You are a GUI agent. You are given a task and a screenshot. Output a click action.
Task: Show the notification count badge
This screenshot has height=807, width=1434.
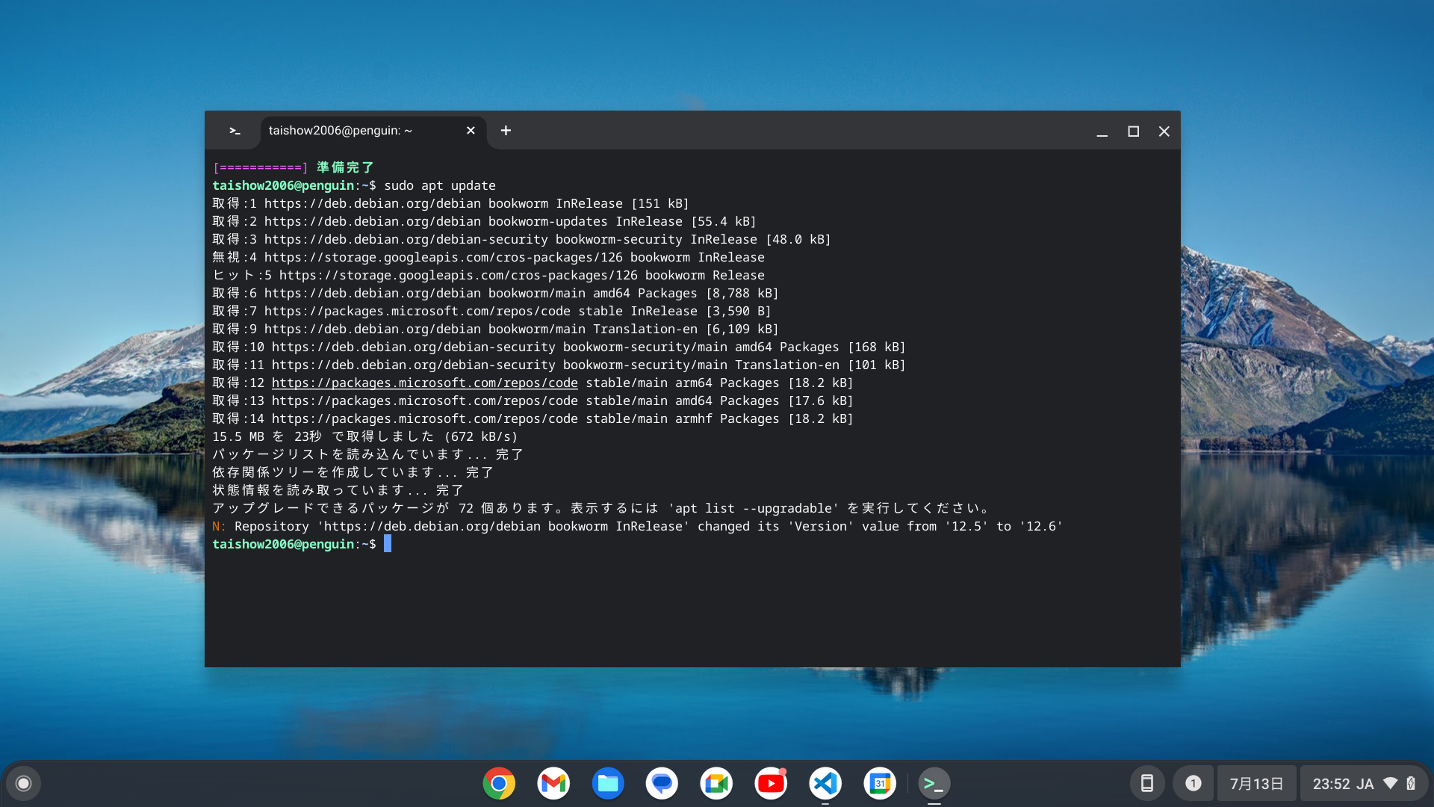[1194, 783]
